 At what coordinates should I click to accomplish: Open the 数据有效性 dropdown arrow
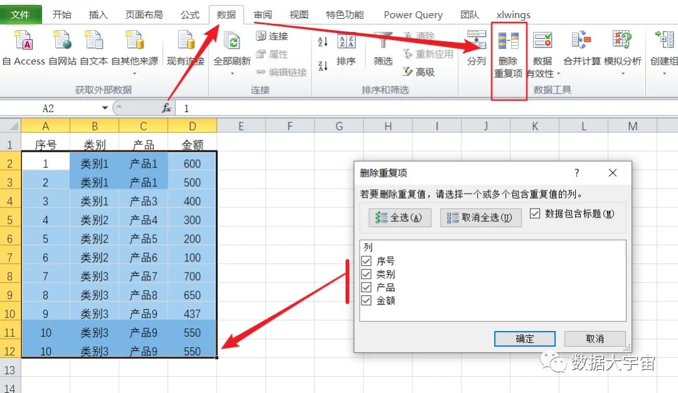point(558,74)
